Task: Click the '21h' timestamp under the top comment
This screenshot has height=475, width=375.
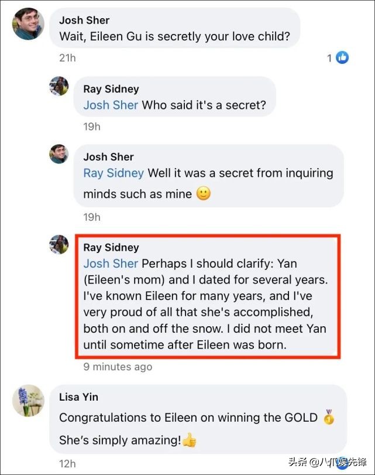Action: 67,58
